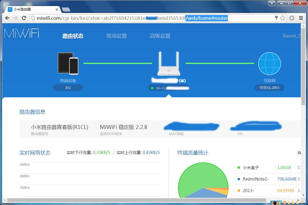308x205 pixels.
Task: Open the Xiaomi account dropdown
Action: coord(292,36)
